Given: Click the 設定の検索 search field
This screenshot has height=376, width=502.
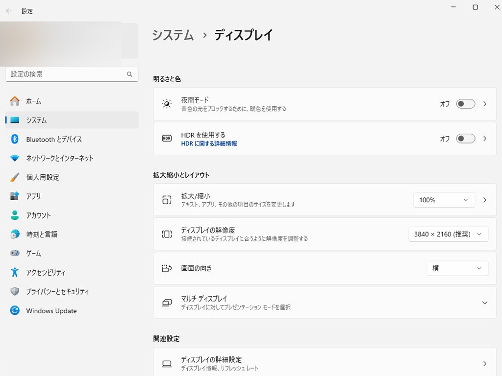Looking at the screenshot, I should tap(66, 74).
